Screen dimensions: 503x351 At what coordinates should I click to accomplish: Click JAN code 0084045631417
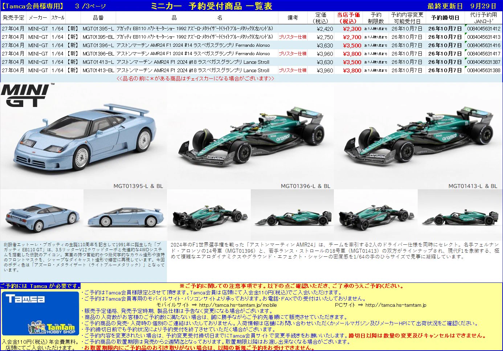tap(484, 54)
